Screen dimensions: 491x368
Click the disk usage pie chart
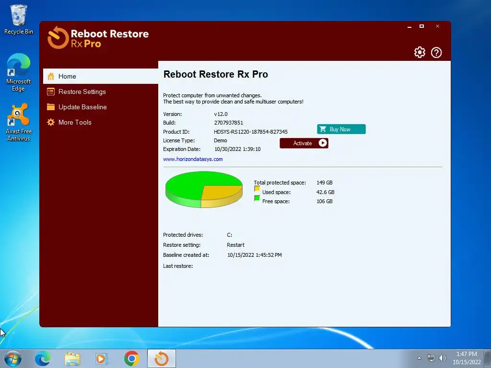point(204,189)
